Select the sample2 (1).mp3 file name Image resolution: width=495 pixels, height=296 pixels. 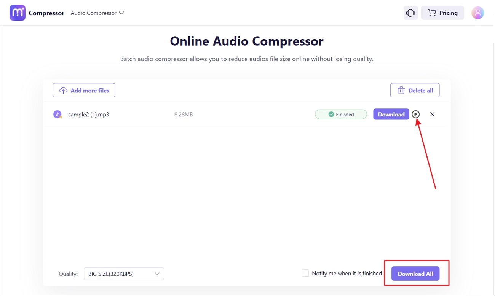(x=89, y=114)
